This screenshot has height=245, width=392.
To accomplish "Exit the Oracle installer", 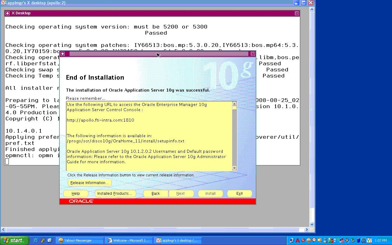I will (x=239, y=194).
